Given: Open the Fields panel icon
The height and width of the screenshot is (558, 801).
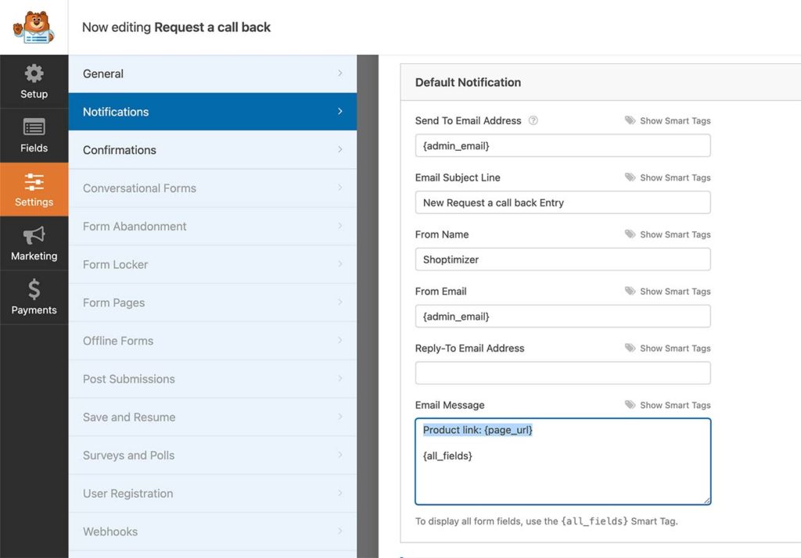Looking at the screenshot, I should click(34, 127).
